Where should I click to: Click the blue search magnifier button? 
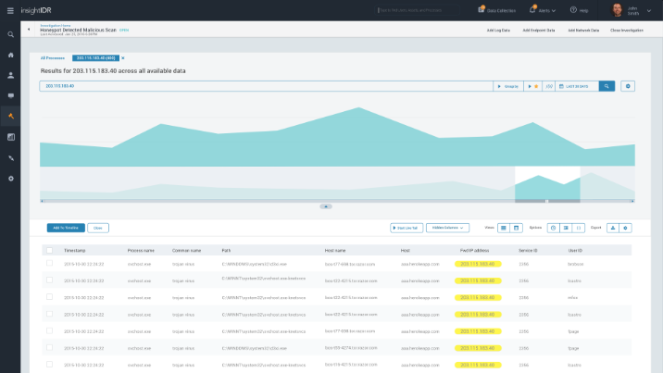[x=607, y=86]
